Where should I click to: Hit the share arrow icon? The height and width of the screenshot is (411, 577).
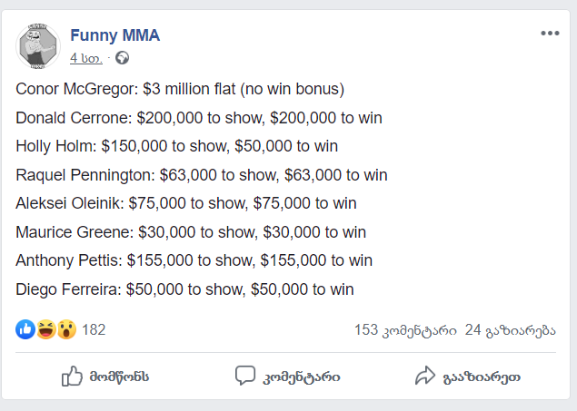(x=425, y=376)
